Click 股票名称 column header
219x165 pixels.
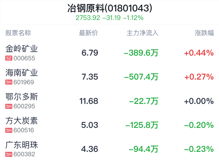[18, 33]
